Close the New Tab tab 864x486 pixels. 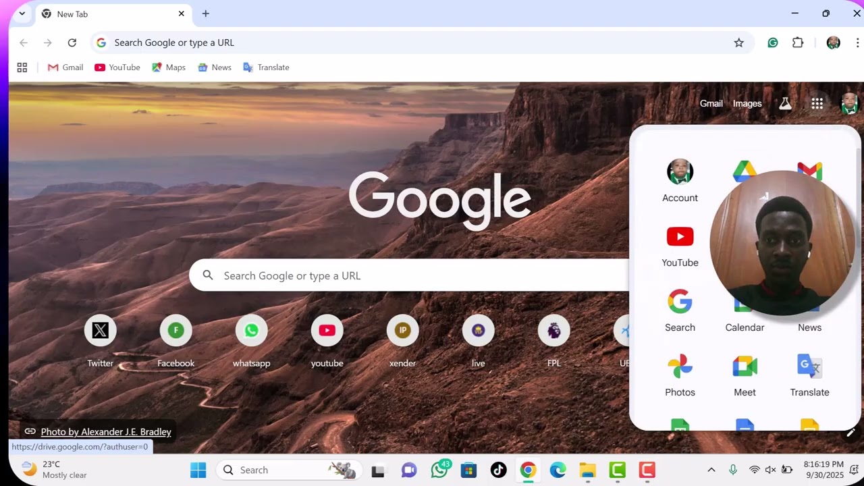[x=182, y=13]
